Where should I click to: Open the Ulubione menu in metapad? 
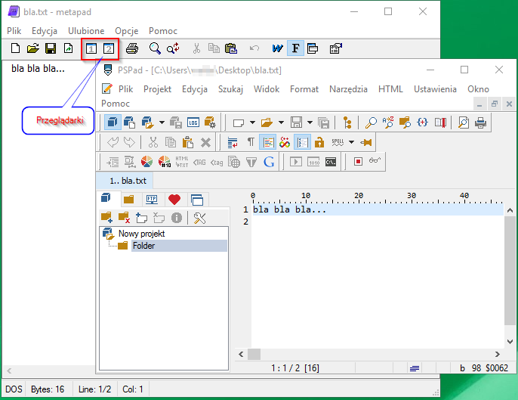pyautogui.click(x=86, y=31)
